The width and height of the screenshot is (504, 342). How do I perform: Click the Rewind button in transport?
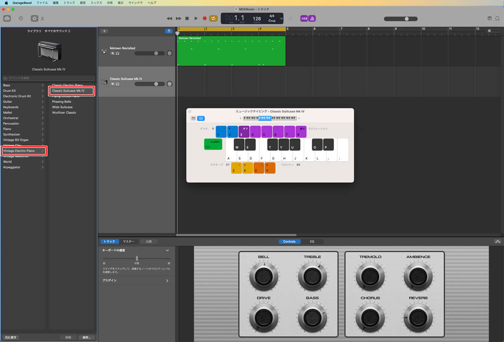point(169,18)
